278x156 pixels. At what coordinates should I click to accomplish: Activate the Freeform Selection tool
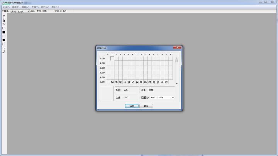pyautogui.click(x=4, y=48)
